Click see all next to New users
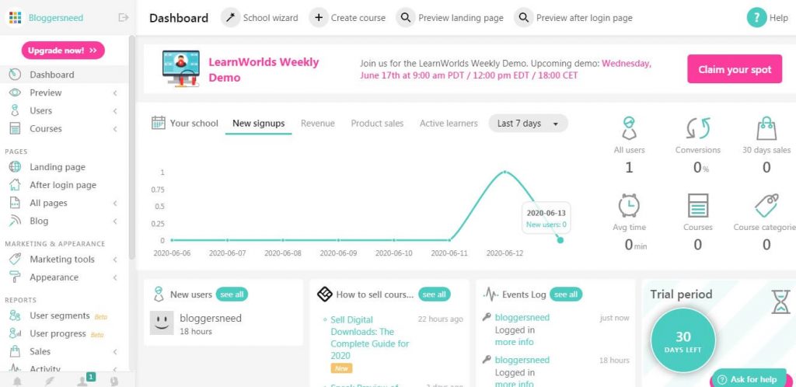Viewport: 796px width, 387px height. point(232,295)
